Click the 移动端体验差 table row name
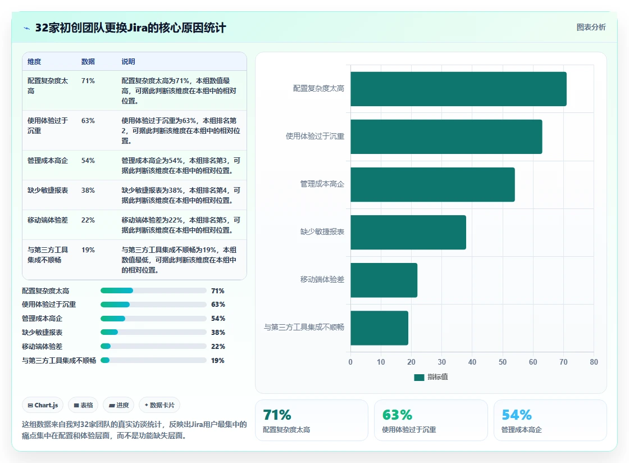 click(x=48, y=220)
